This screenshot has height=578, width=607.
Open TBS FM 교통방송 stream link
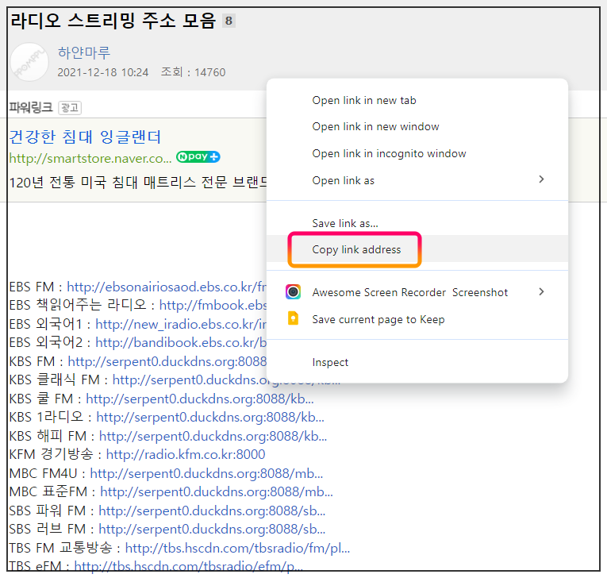click(x=237, y=548)
